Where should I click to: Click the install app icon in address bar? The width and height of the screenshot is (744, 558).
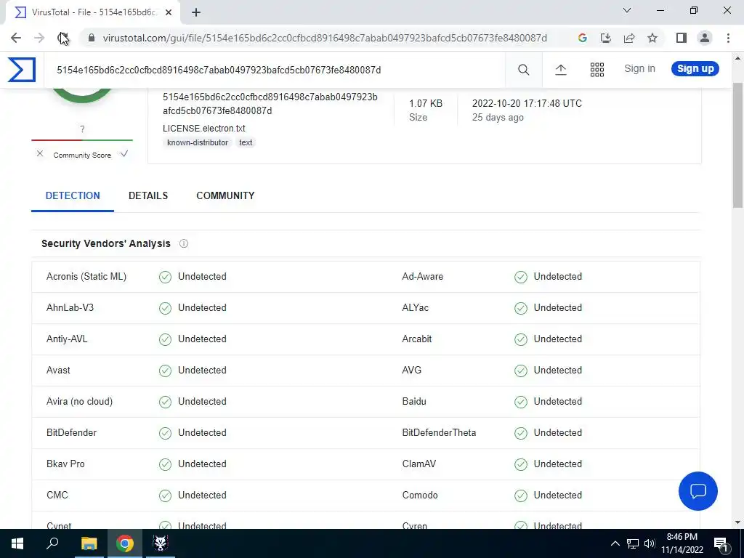[x=605, y=38]
